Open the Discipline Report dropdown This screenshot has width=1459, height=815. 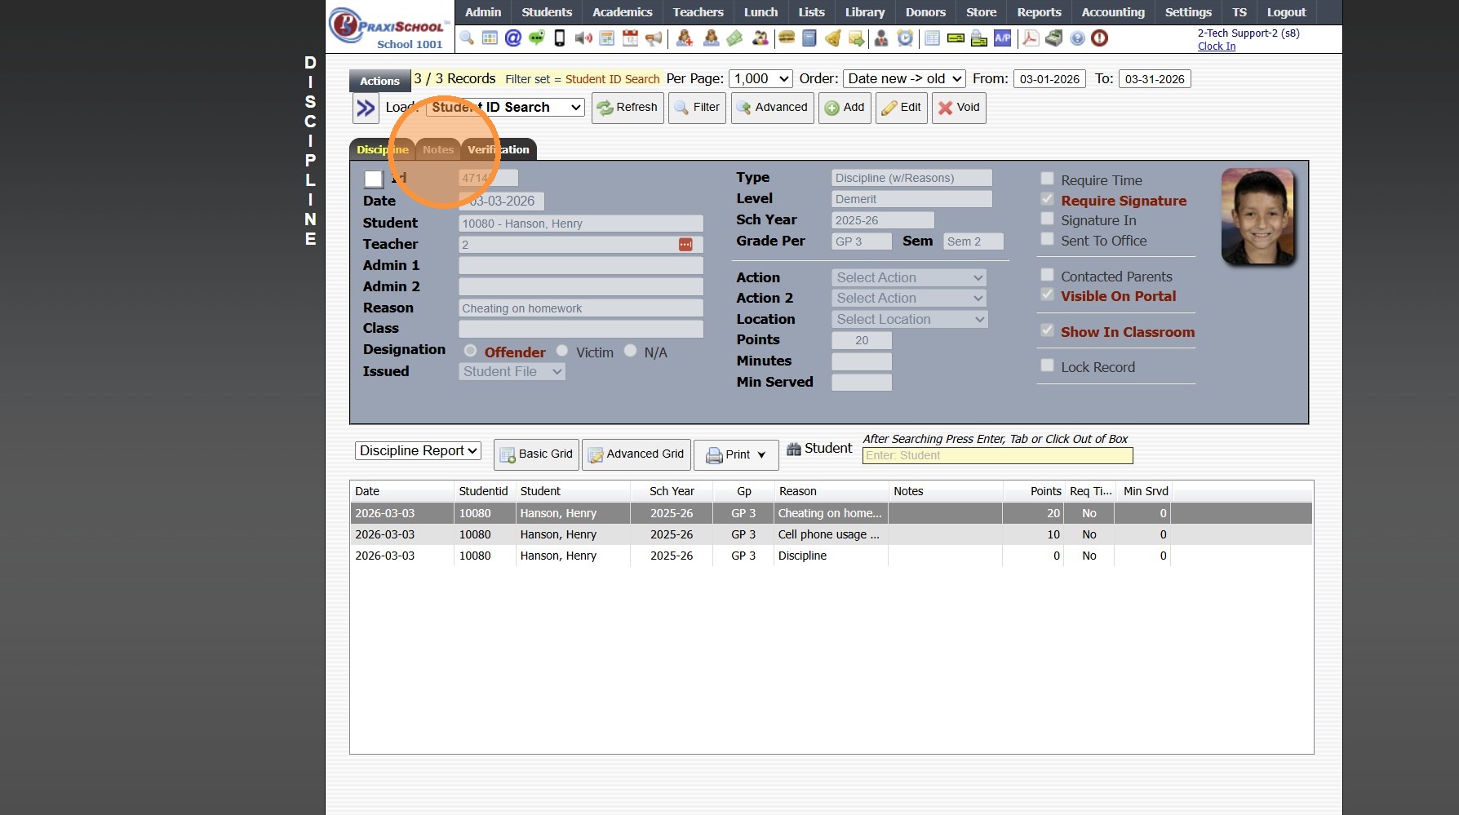tap(418, 450)
